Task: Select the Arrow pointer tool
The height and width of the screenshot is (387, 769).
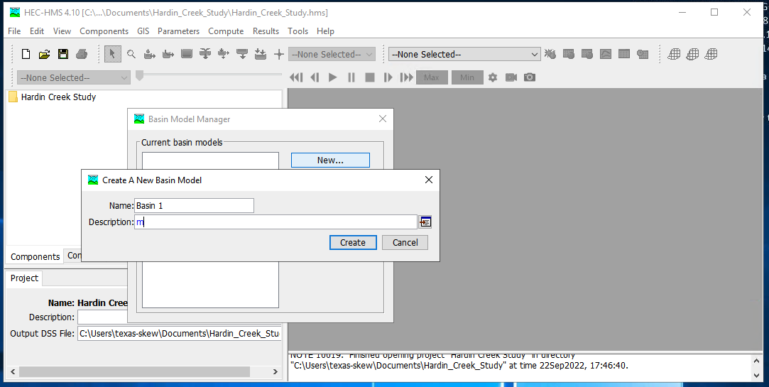Action: [112, 54]
